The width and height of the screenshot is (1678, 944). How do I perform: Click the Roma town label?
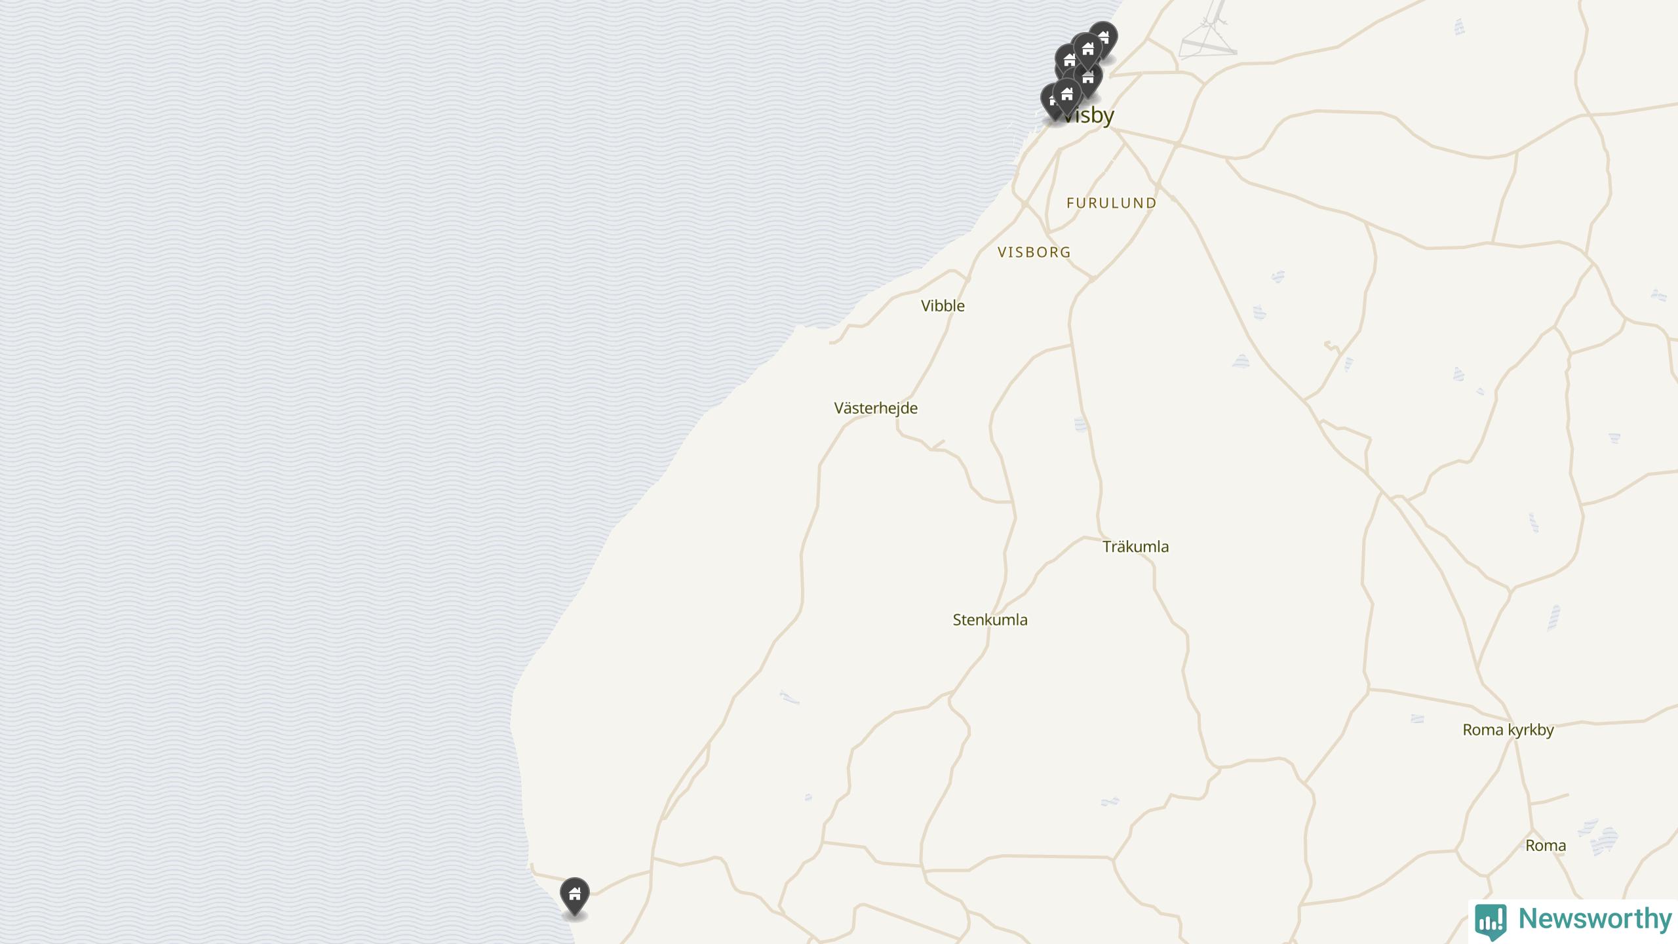click(x=1546, y=846)
